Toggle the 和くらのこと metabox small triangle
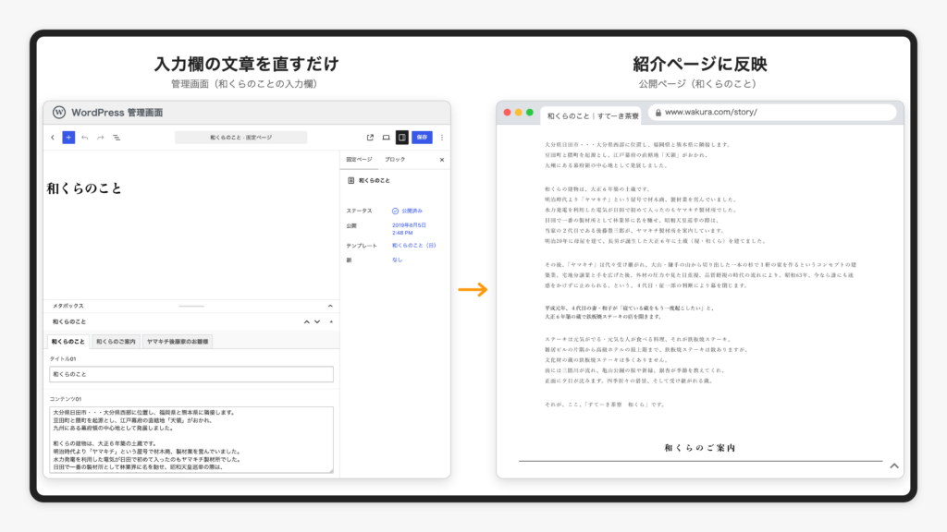The width and height of the screenshot is (947, 532). click(x=331, y=322)
